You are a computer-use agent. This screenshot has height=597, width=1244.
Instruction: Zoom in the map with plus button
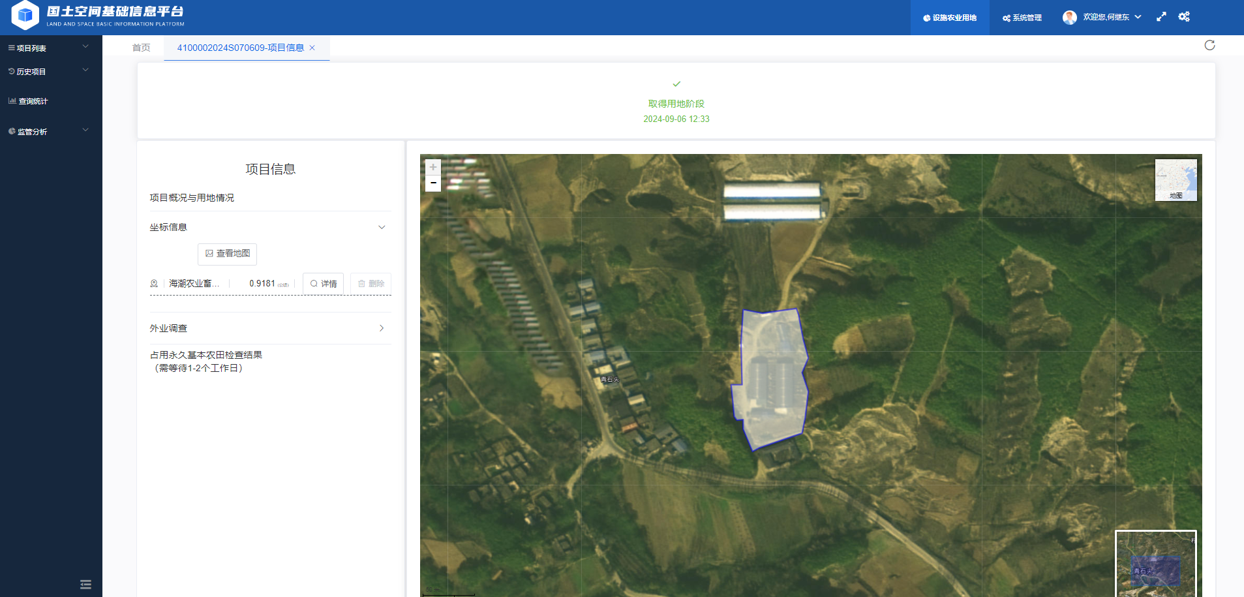click(x=433, y=168)
